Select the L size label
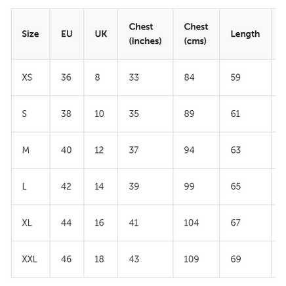 (24, 186)
